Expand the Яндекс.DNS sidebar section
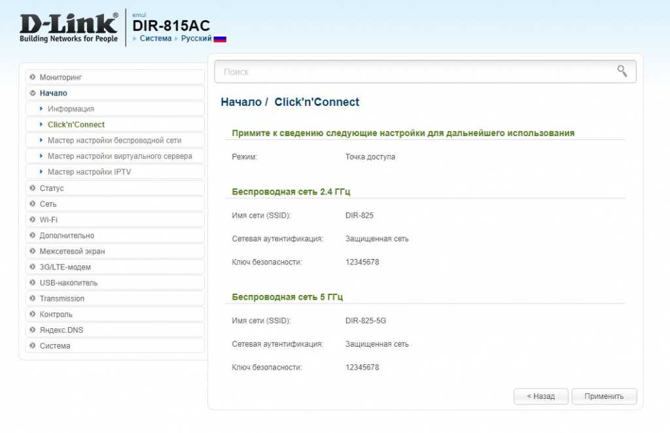Image resolution: width=670 pixels, height=433 pixels. point(61,330)
